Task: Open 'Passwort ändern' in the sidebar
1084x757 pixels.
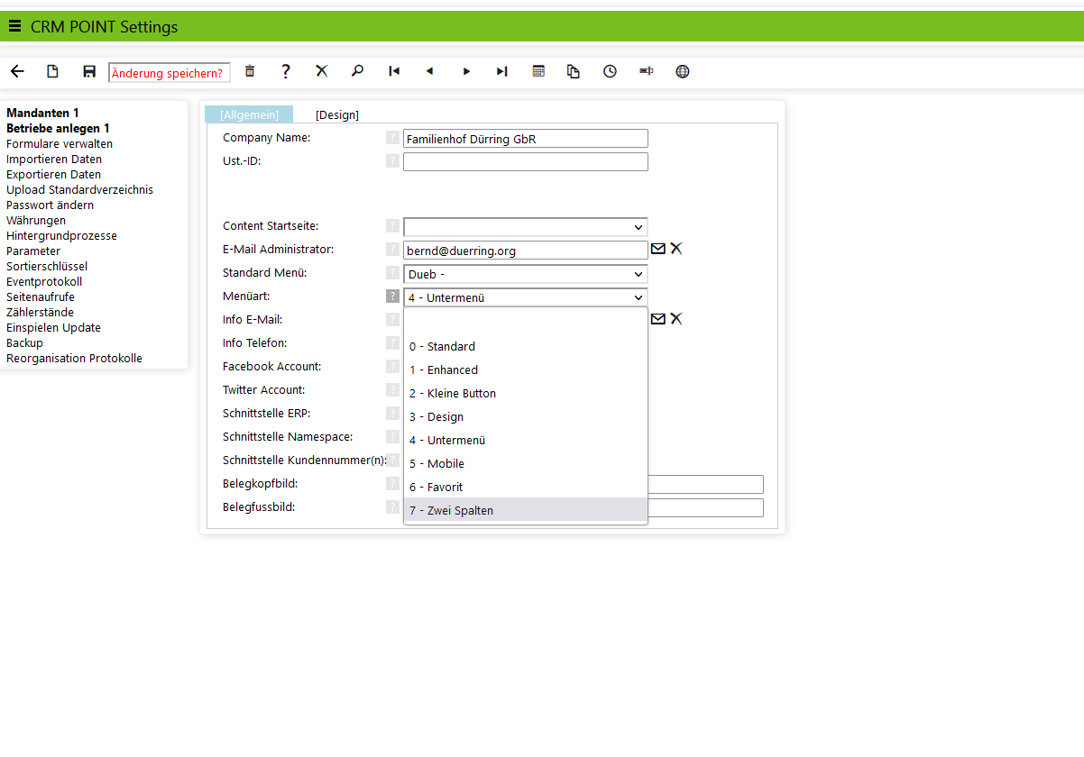Action: [50, 205]
